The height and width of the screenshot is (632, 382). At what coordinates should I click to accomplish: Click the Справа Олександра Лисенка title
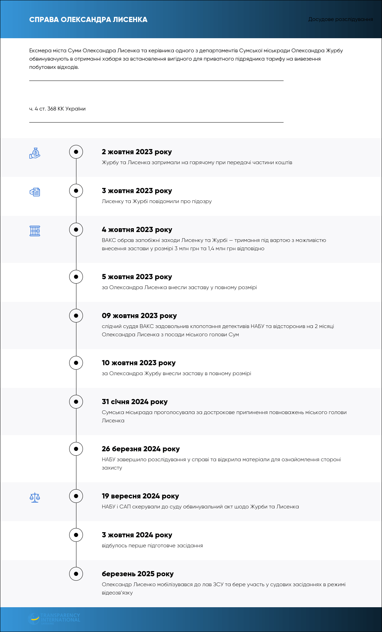click(88, 20)
